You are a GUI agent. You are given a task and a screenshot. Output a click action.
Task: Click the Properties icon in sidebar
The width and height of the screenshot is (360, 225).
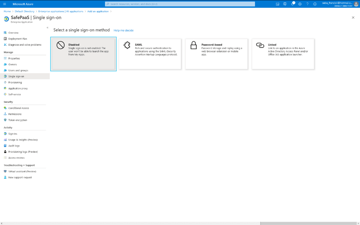coord(5,58)
